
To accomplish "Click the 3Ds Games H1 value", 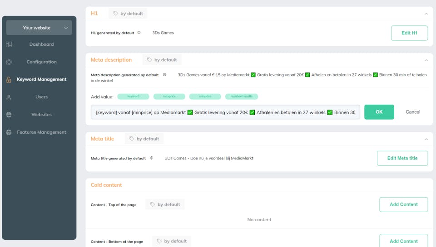I will coord(163,33).
